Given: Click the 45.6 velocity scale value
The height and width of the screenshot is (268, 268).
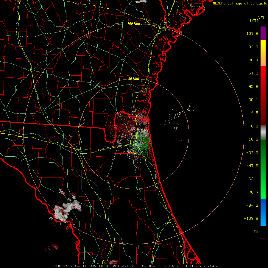Looking at the screenshot, I should [x=253, y=86].
